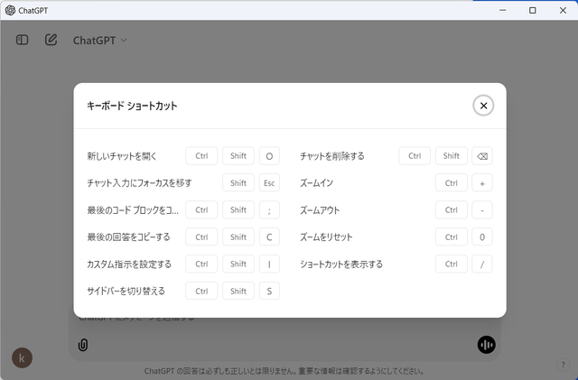Open the ChatGPT model dropdown
This screenshot has height=380, width=578.
[100, 41]
